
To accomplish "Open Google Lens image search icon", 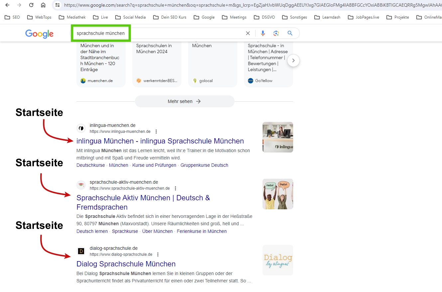I will 276,33.
